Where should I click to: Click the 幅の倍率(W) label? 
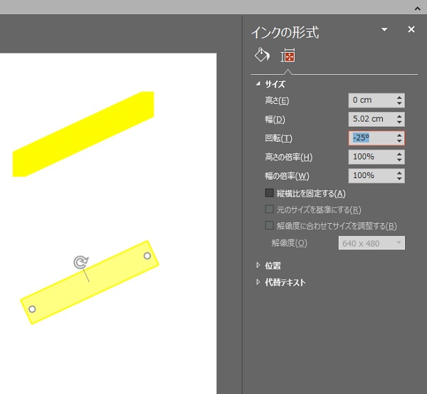(x=288, y=176)
